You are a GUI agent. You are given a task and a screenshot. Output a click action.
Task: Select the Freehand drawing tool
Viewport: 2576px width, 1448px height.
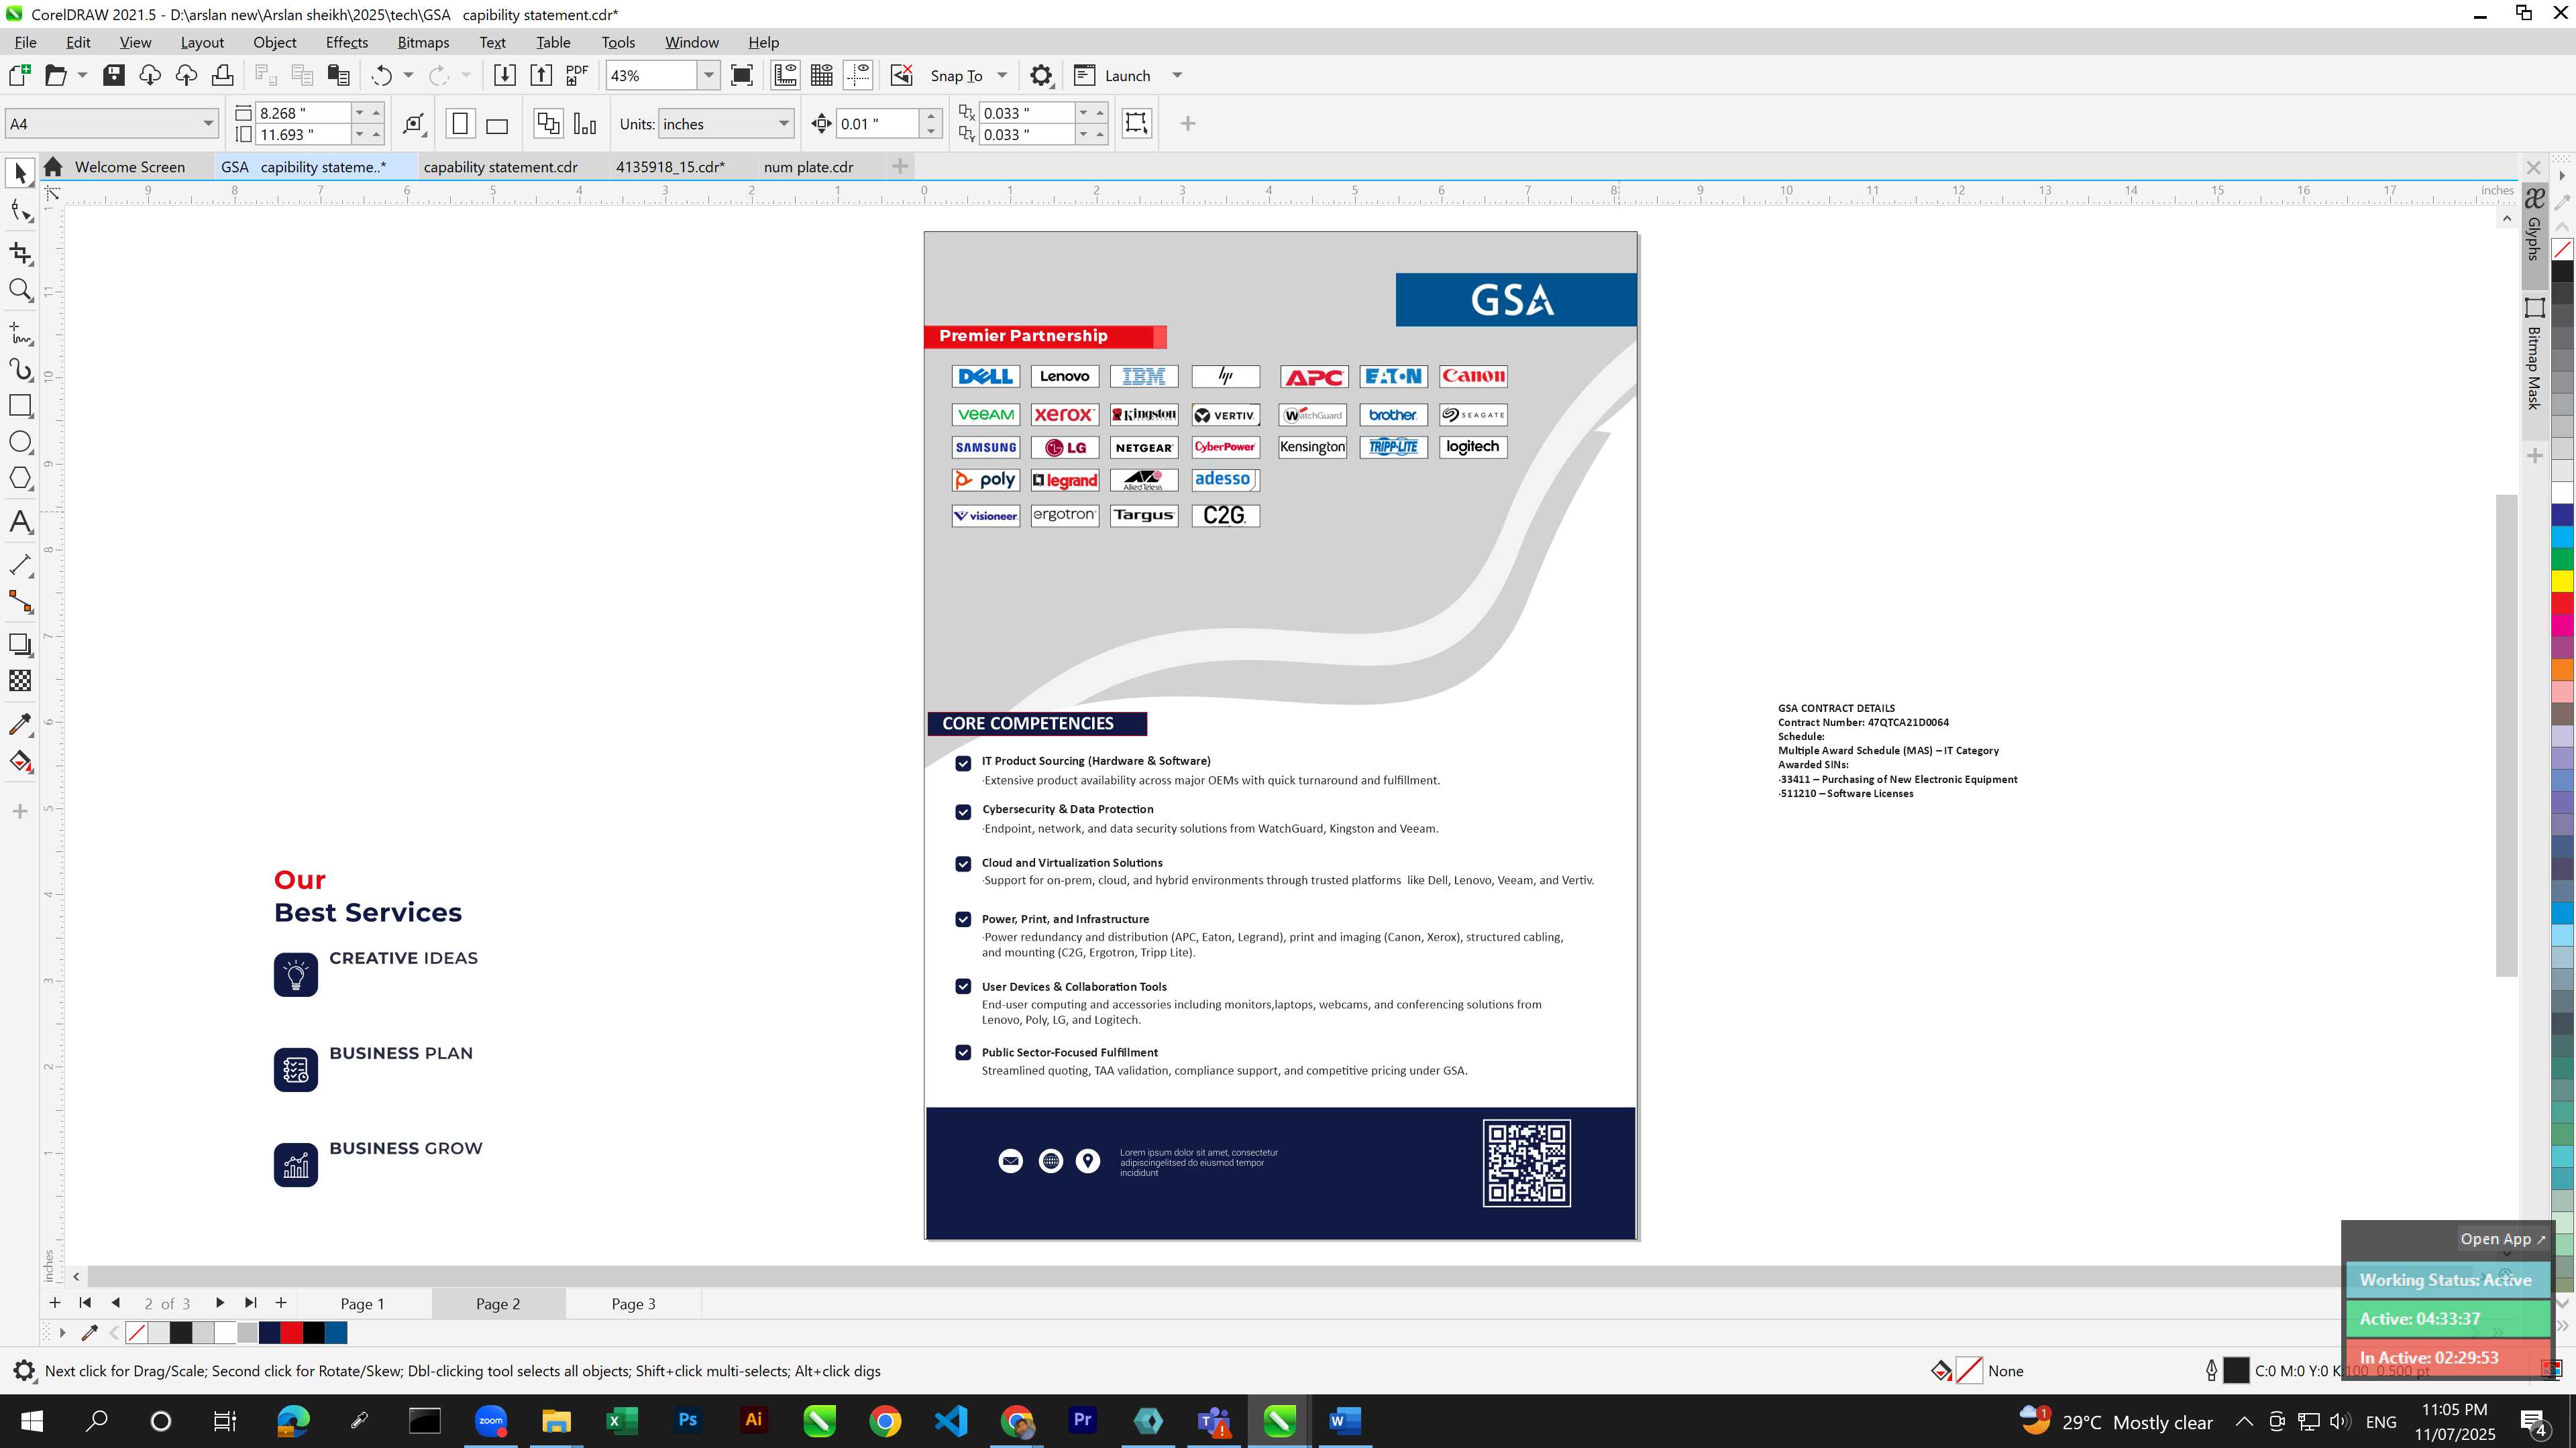pyautogui.click(x=20, y=333)
